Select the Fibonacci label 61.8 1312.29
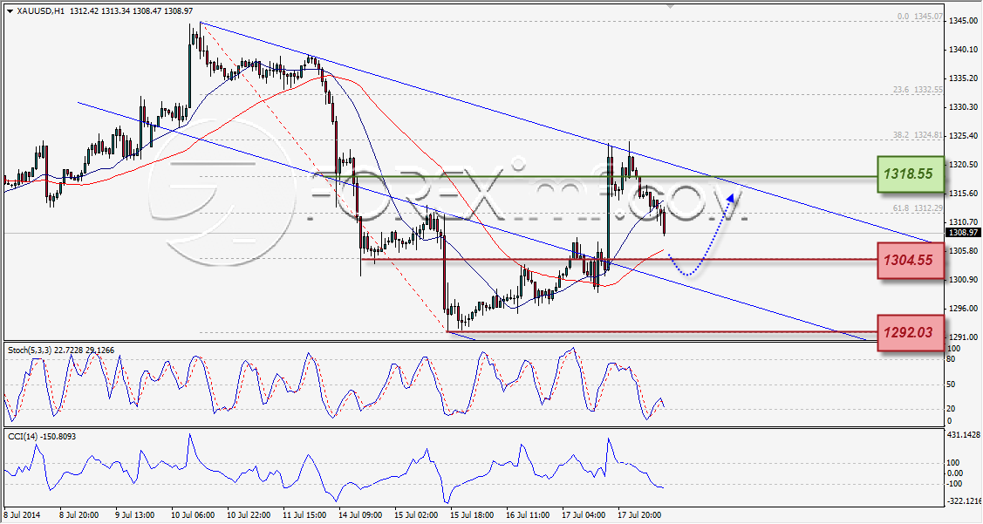The width and height of the screenshot is (983, 524). 918,208
